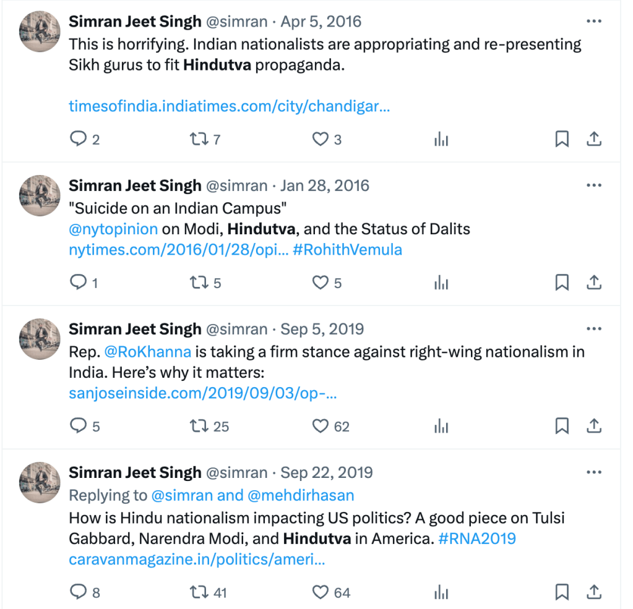View analytics for the Sep 5, 2019 tweet

point(441,426)
